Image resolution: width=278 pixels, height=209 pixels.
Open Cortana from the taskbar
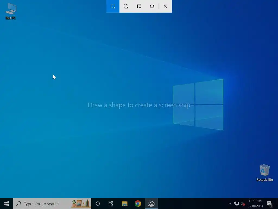pyautogui.click(x=98, y=204)
